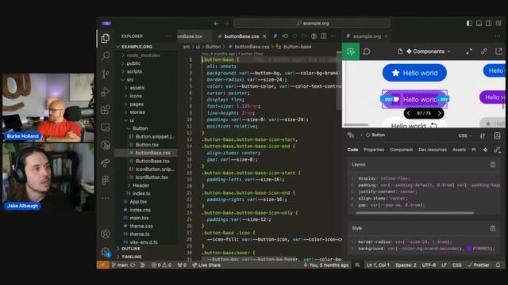The image size is (508, 285).
Task: Select the Assets tab in Figma panel
Action: pyautogui.click(x=459, y=150)
